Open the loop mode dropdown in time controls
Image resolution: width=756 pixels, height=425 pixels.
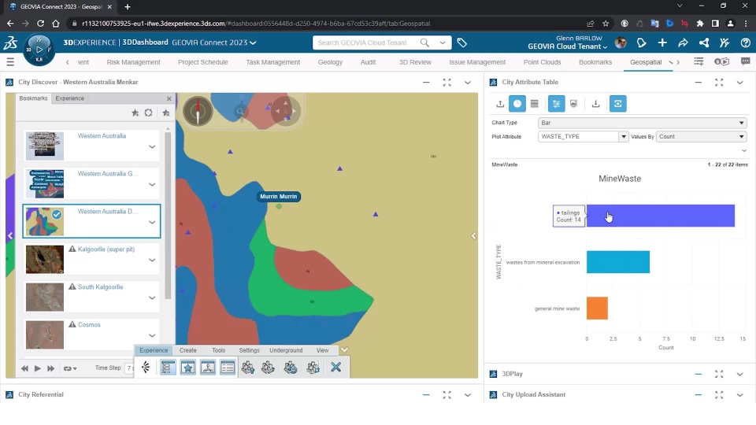pos(70,368)
